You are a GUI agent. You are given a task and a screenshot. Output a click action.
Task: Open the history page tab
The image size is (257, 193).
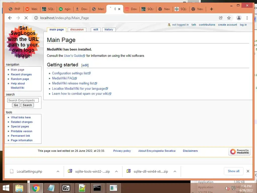tap(109, 30)
